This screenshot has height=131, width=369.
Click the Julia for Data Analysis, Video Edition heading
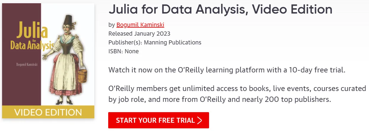point(221,10)
